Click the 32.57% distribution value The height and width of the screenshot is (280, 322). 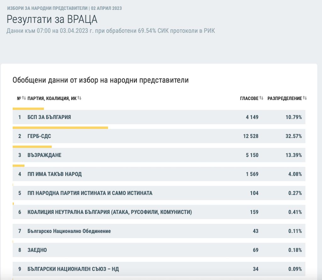pos(295,136)
